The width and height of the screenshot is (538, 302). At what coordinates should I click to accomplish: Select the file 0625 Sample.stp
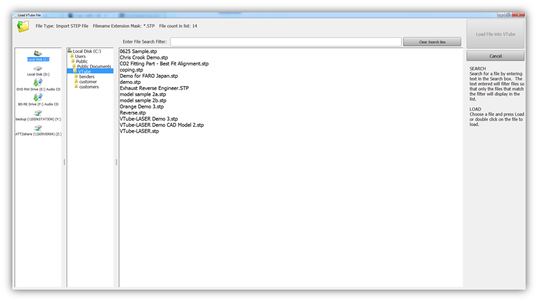point(138,51)
